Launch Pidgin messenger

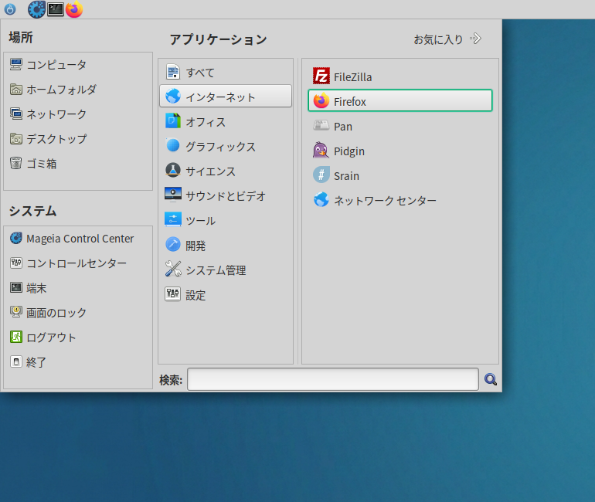click(x=400, y=151)
